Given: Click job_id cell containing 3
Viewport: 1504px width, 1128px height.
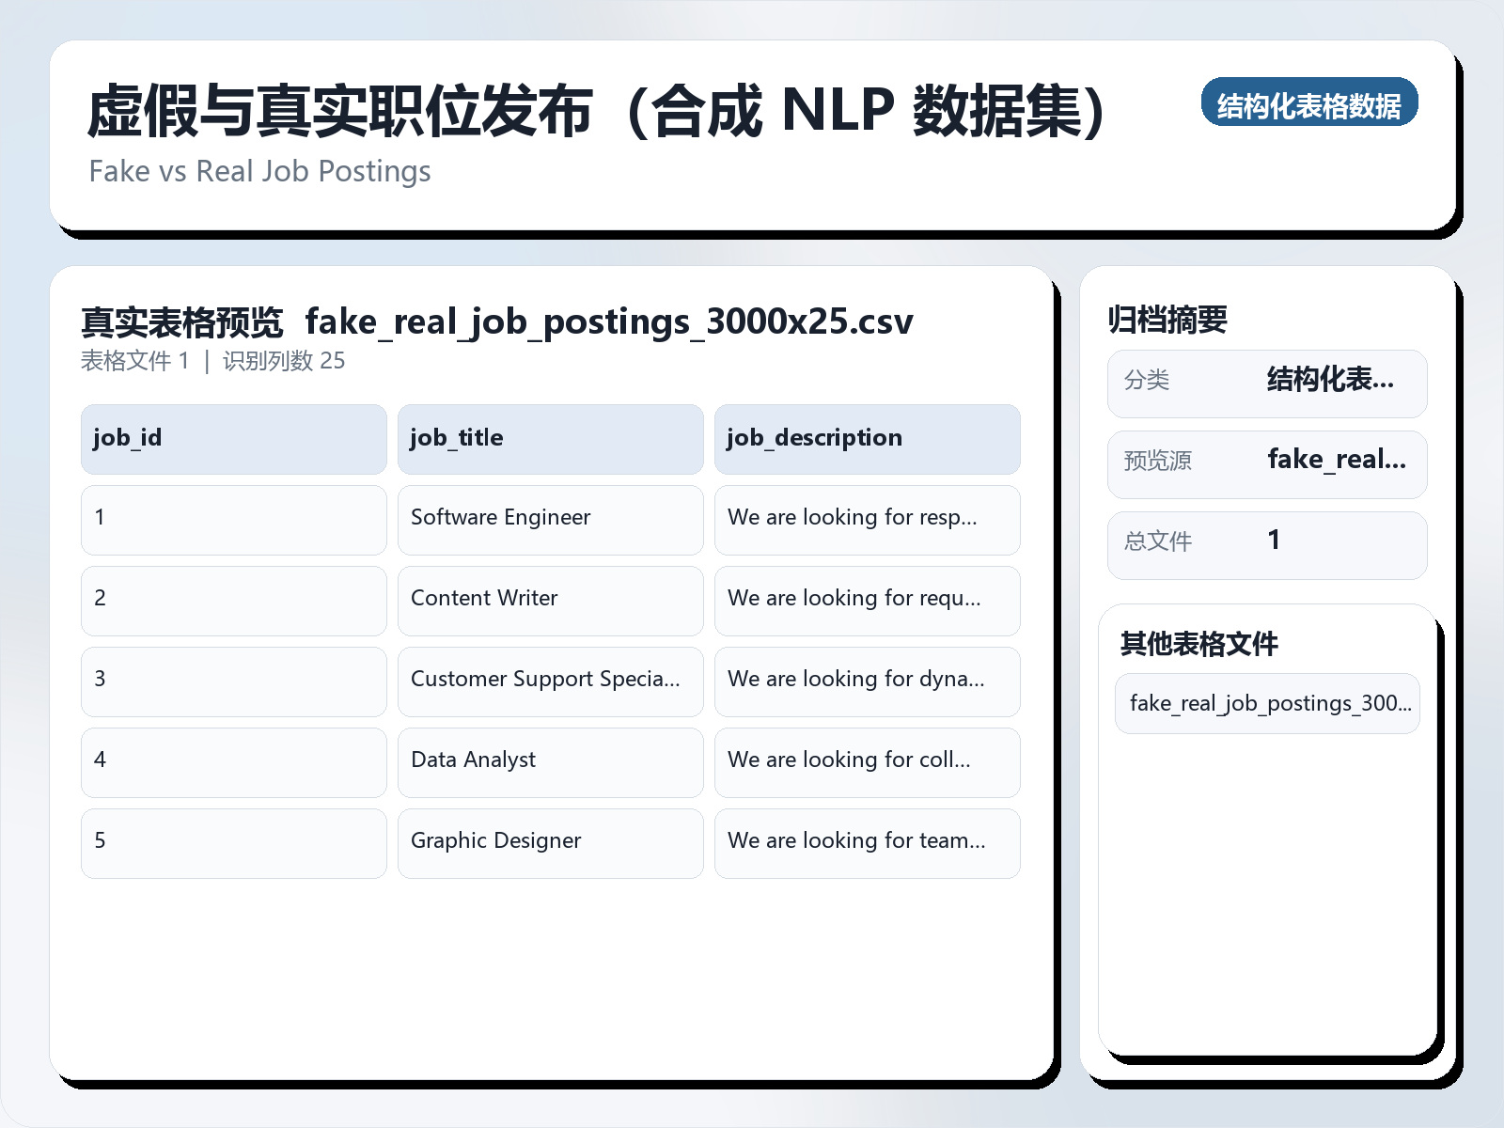Looking at the screenshot, I should [233, 680].
